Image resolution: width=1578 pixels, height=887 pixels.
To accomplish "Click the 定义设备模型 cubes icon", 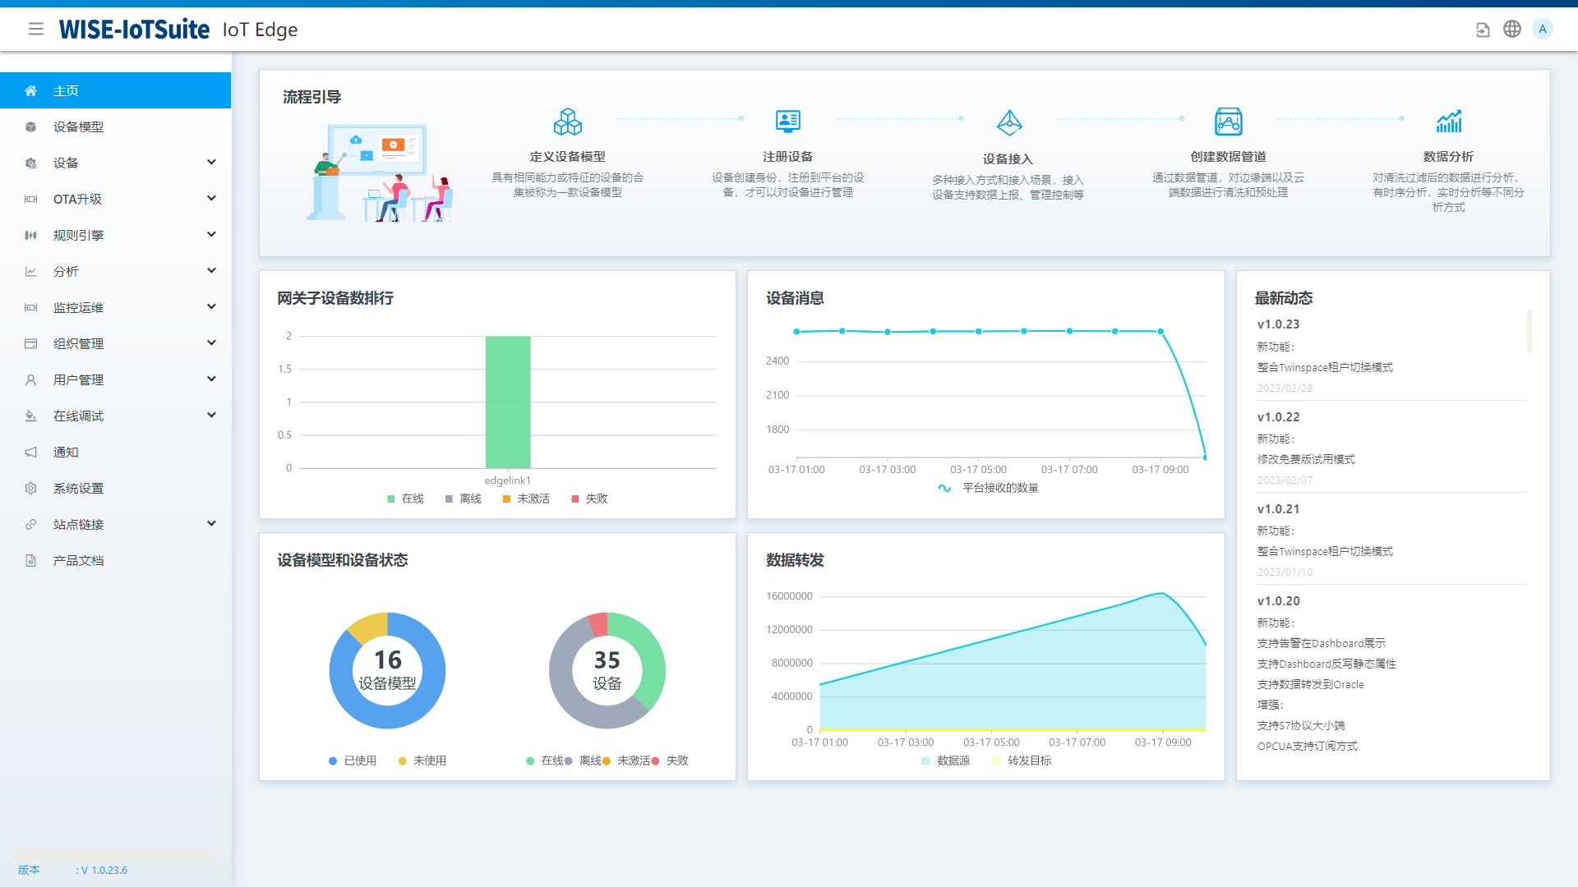I will [x=568, y=122].
